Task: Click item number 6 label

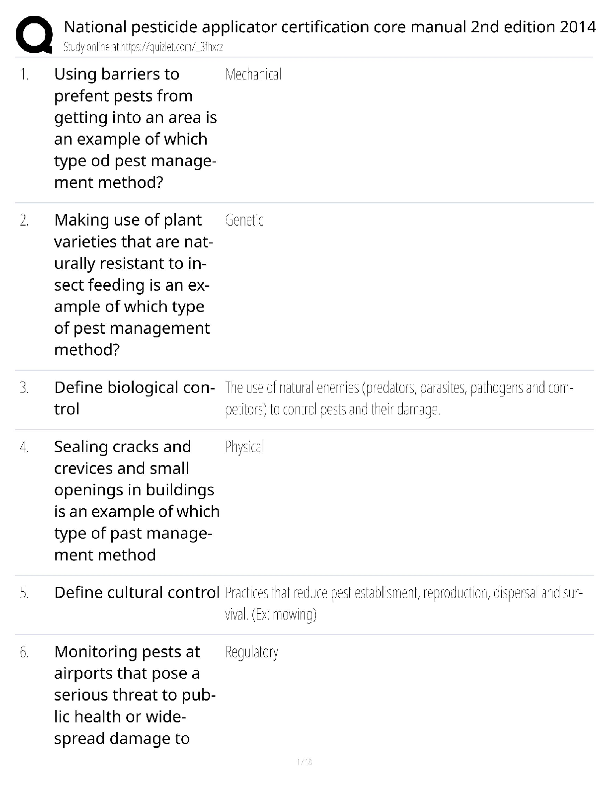Action: (x=24, y=652)
